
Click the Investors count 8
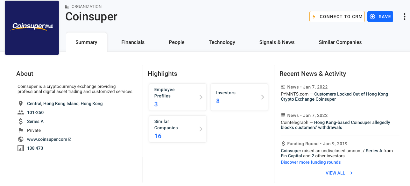[218, 101]
